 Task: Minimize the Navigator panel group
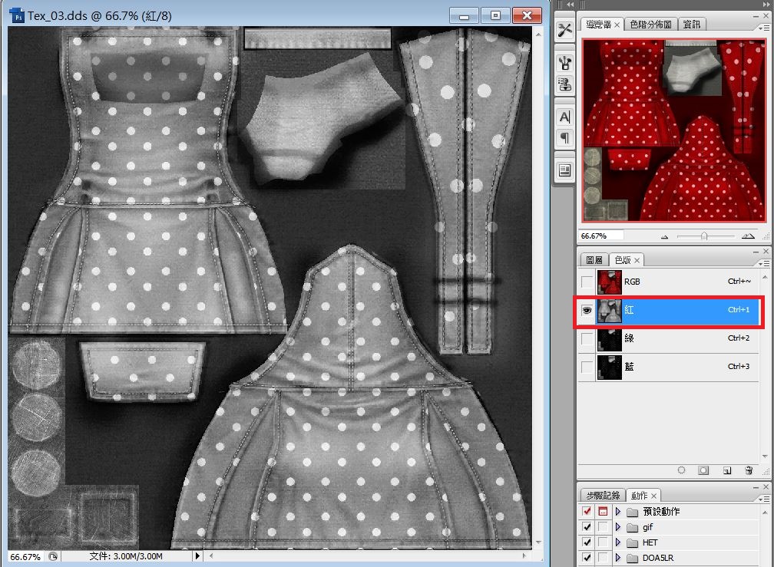tap(756, 16)
